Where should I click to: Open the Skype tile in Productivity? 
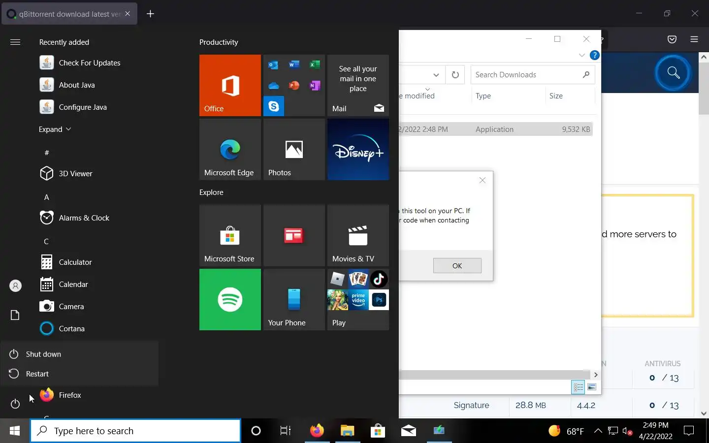(274, 106)
